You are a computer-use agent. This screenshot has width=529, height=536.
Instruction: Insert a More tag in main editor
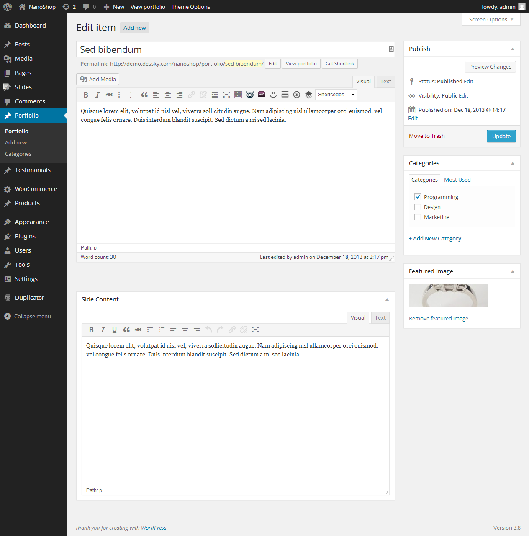215,95
